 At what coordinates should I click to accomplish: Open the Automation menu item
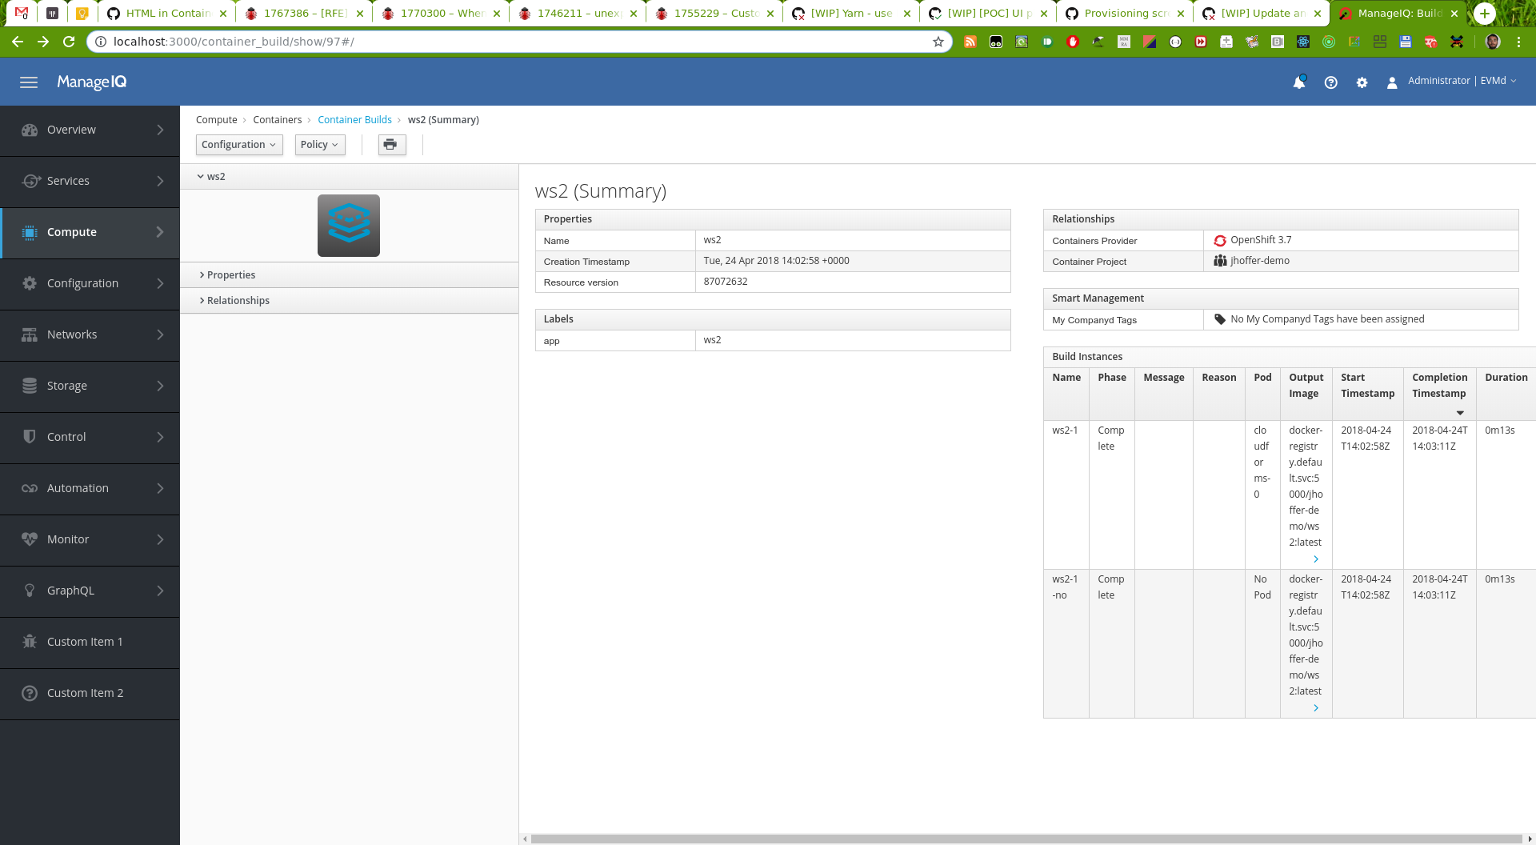coord(90,488)
